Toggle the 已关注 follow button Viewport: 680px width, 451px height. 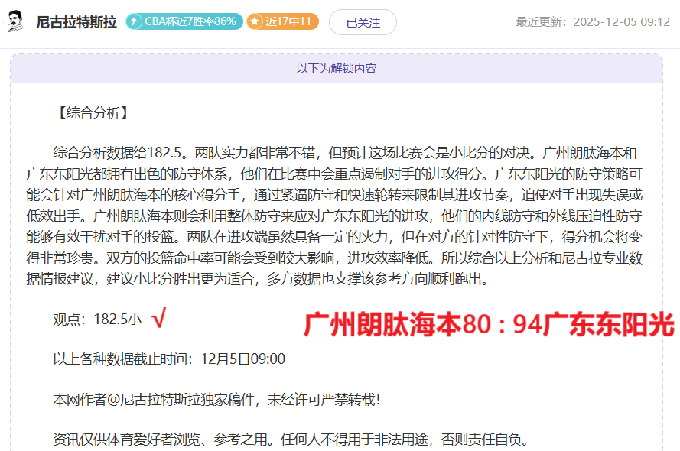pos(363,22)
